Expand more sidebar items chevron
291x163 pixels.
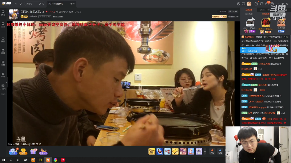[3, 94]
